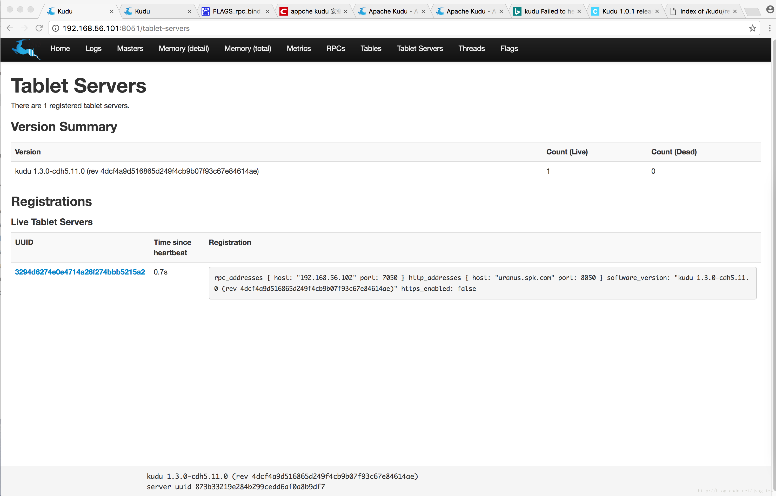Open the Chrome three-dot menu
This screenshot has width=776, height=496.
tap(770, 28)
